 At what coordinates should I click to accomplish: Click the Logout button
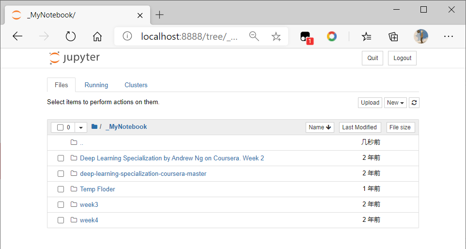click(x=402, y=58)
